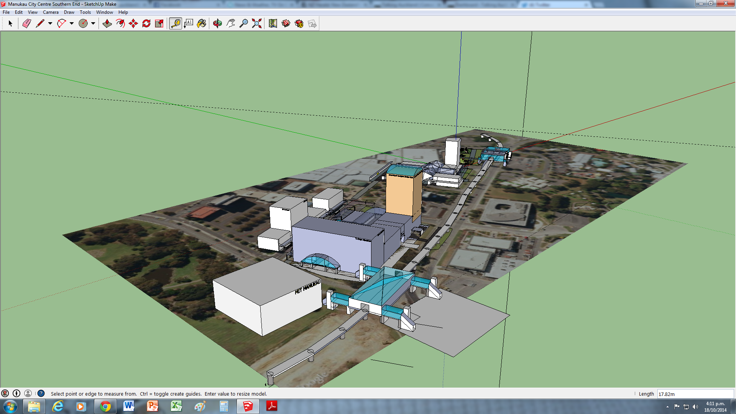Select the Move tool
The width and height of the screenshot is (736, 414).
tap(133, 24)
